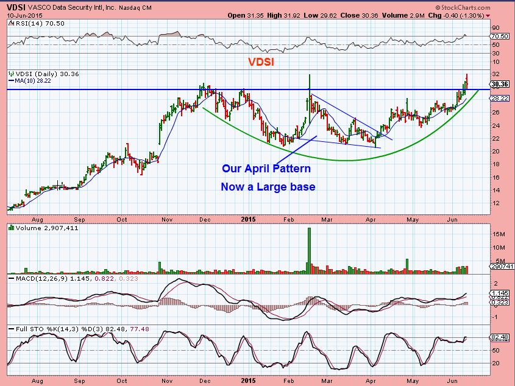Click the 82.48 stochastic value tag

pyautogui.click(x=500, y=337)
